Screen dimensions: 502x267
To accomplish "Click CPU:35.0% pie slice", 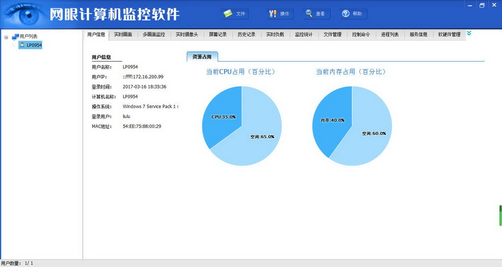I will pyautogui.click(x=223, y=117).
